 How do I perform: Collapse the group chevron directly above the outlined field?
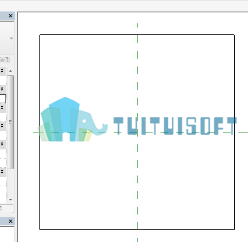point(2,89)
